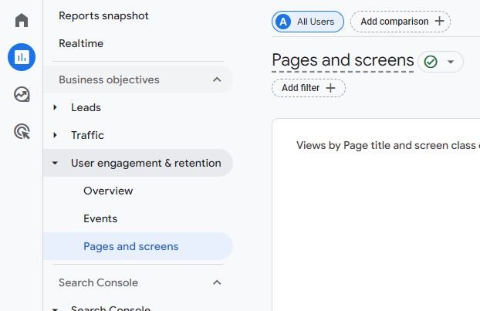The image size is (480, 311).
Task: Select Pages and screens in the navigation
Action: 138,246
